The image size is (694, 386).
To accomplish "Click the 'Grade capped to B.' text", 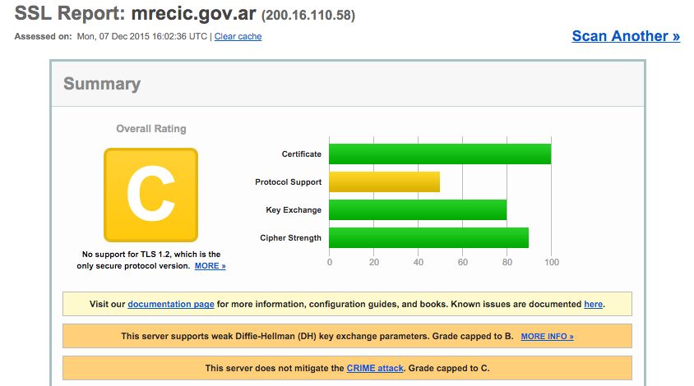I will pyautogui.click(x=473, y=337).
